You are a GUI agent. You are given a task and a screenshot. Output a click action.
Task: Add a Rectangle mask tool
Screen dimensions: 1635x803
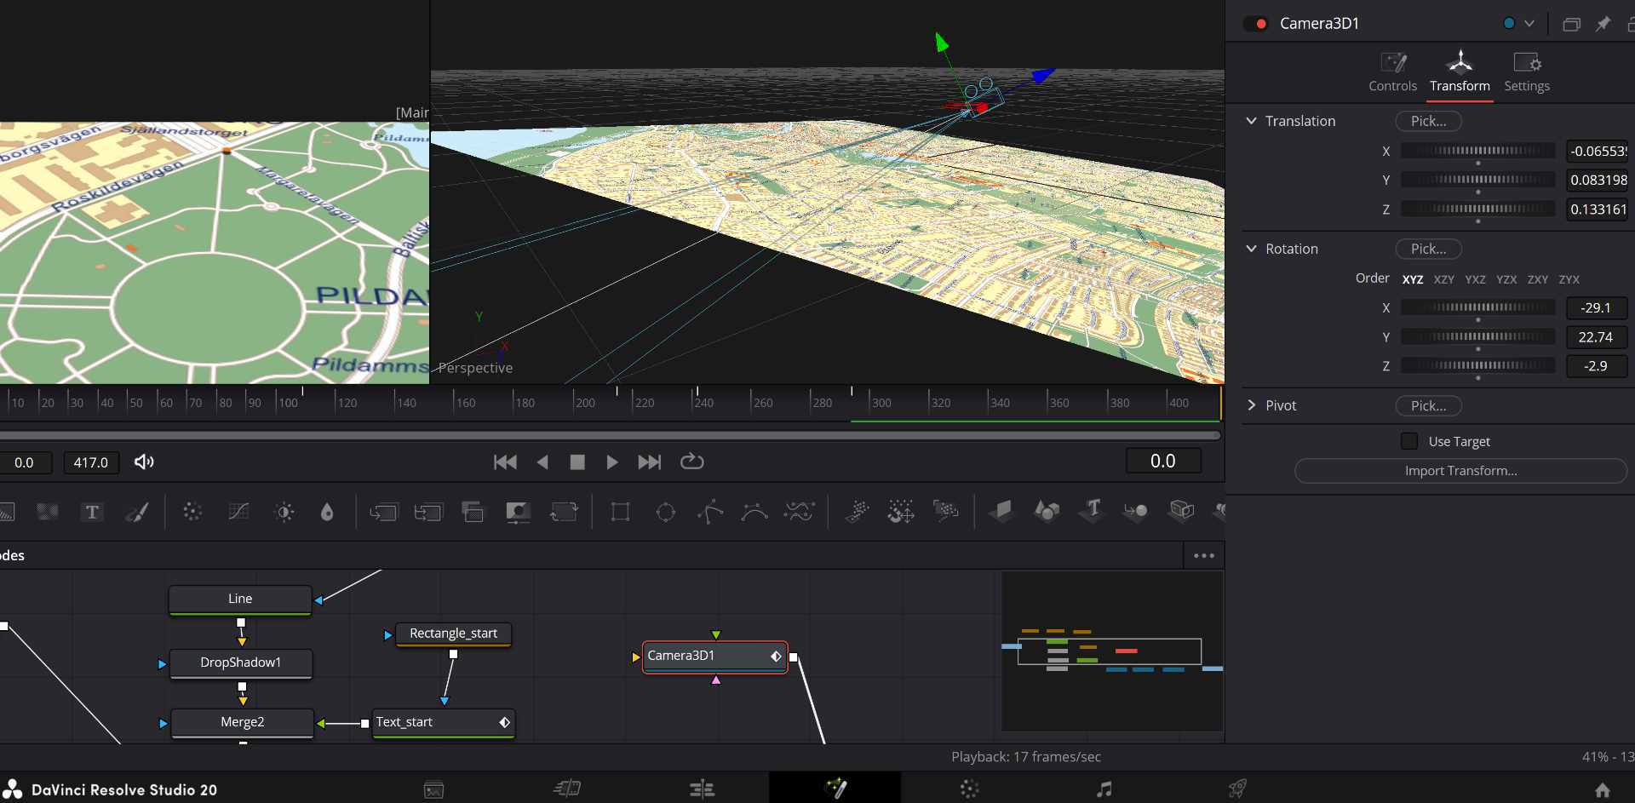[620, 512]
